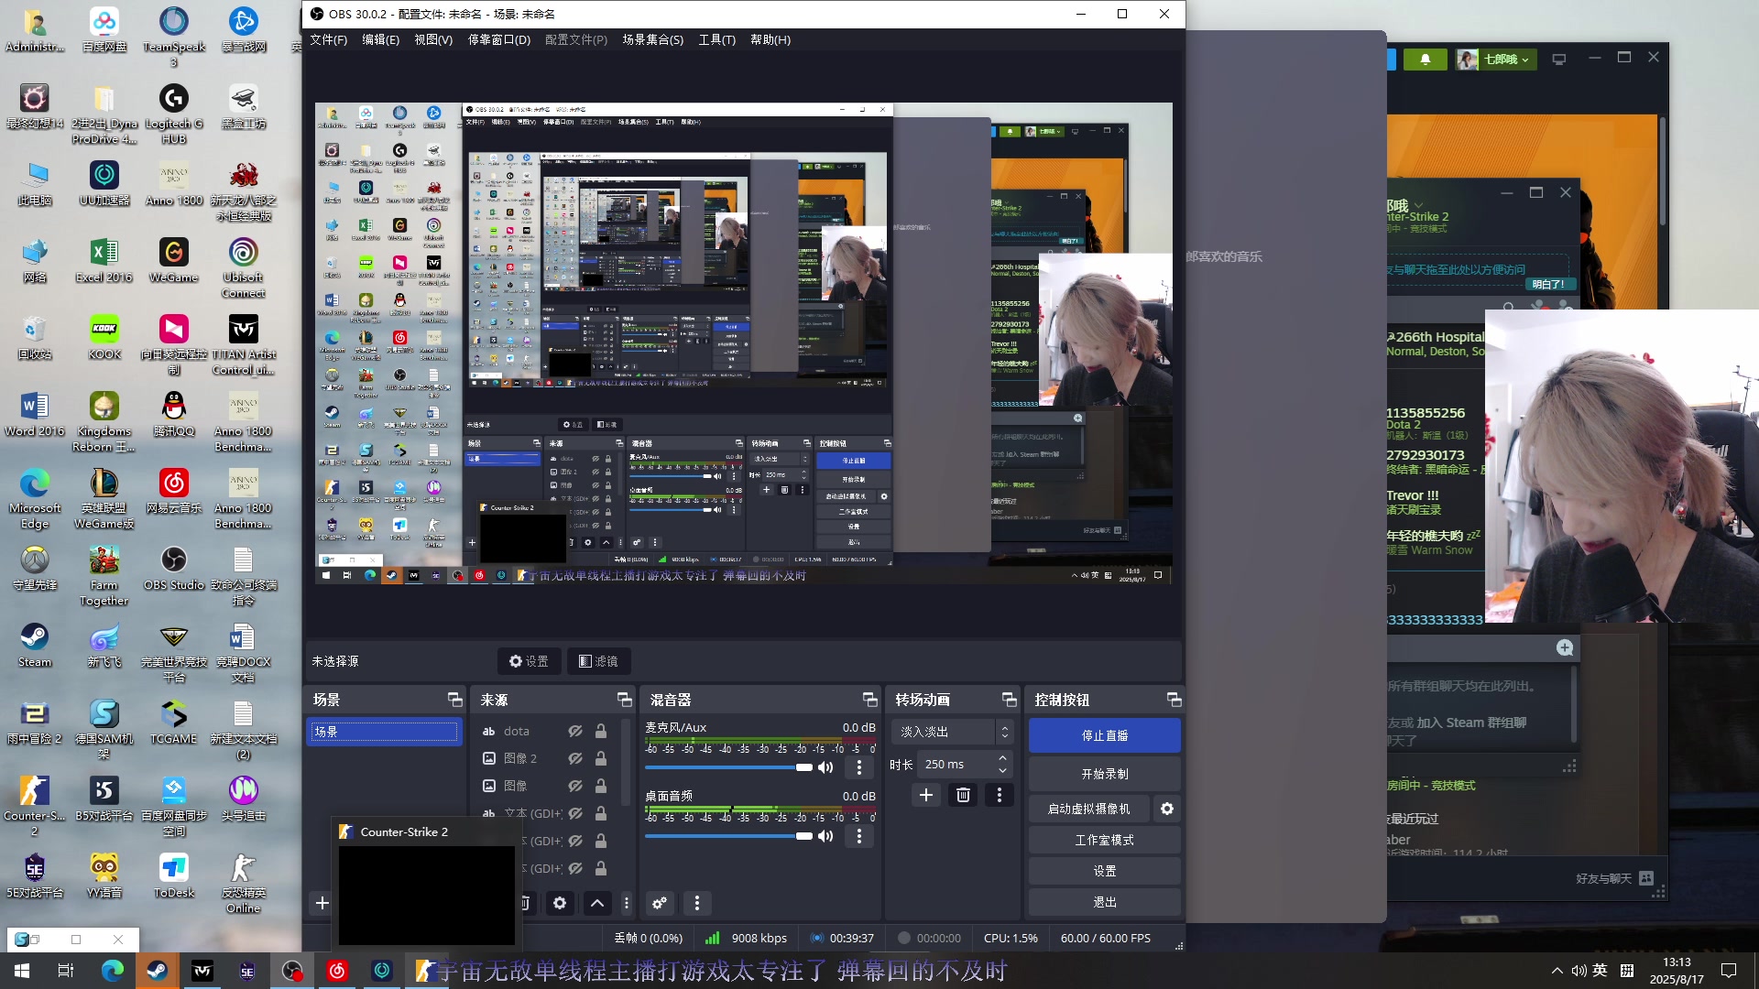
Task: Show hidden system tray icons chevron
Action: [1557, 971]
